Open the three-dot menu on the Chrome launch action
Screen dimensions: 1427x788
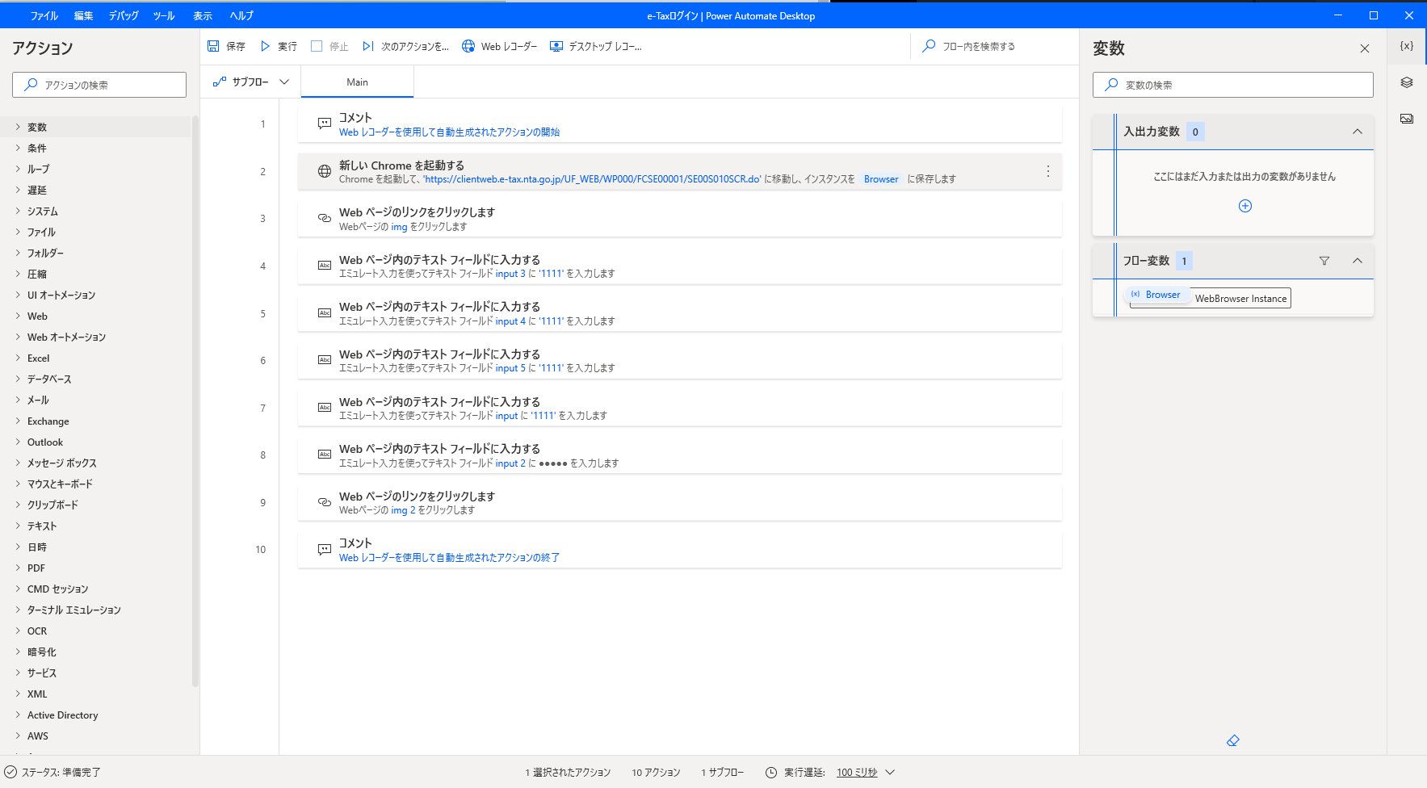1048,171
